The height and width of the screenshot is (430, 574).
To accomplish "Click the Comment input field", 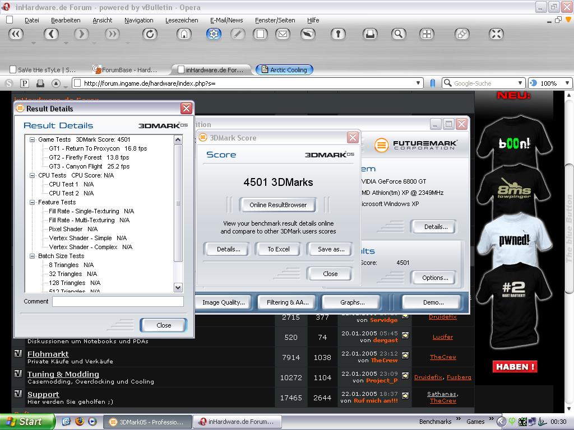I will coord(118,301).
